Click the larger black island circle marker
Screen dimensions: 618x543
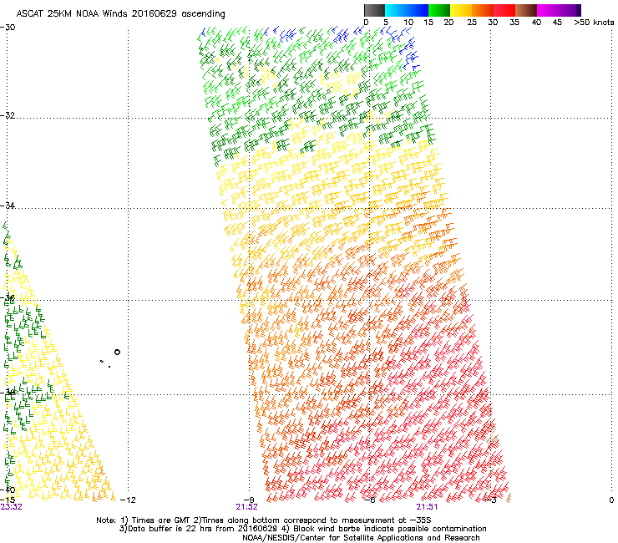[x=117, y=353]
